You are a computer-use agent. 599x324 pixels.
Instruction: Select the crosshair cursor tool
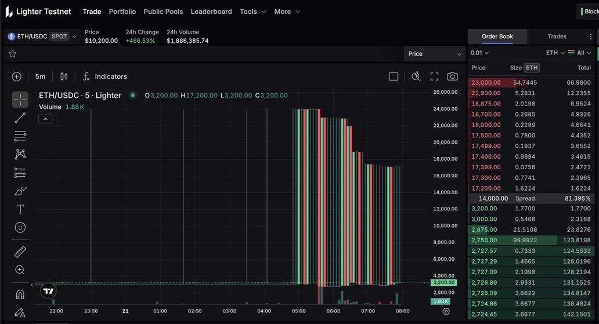click(x=20, y=100)
